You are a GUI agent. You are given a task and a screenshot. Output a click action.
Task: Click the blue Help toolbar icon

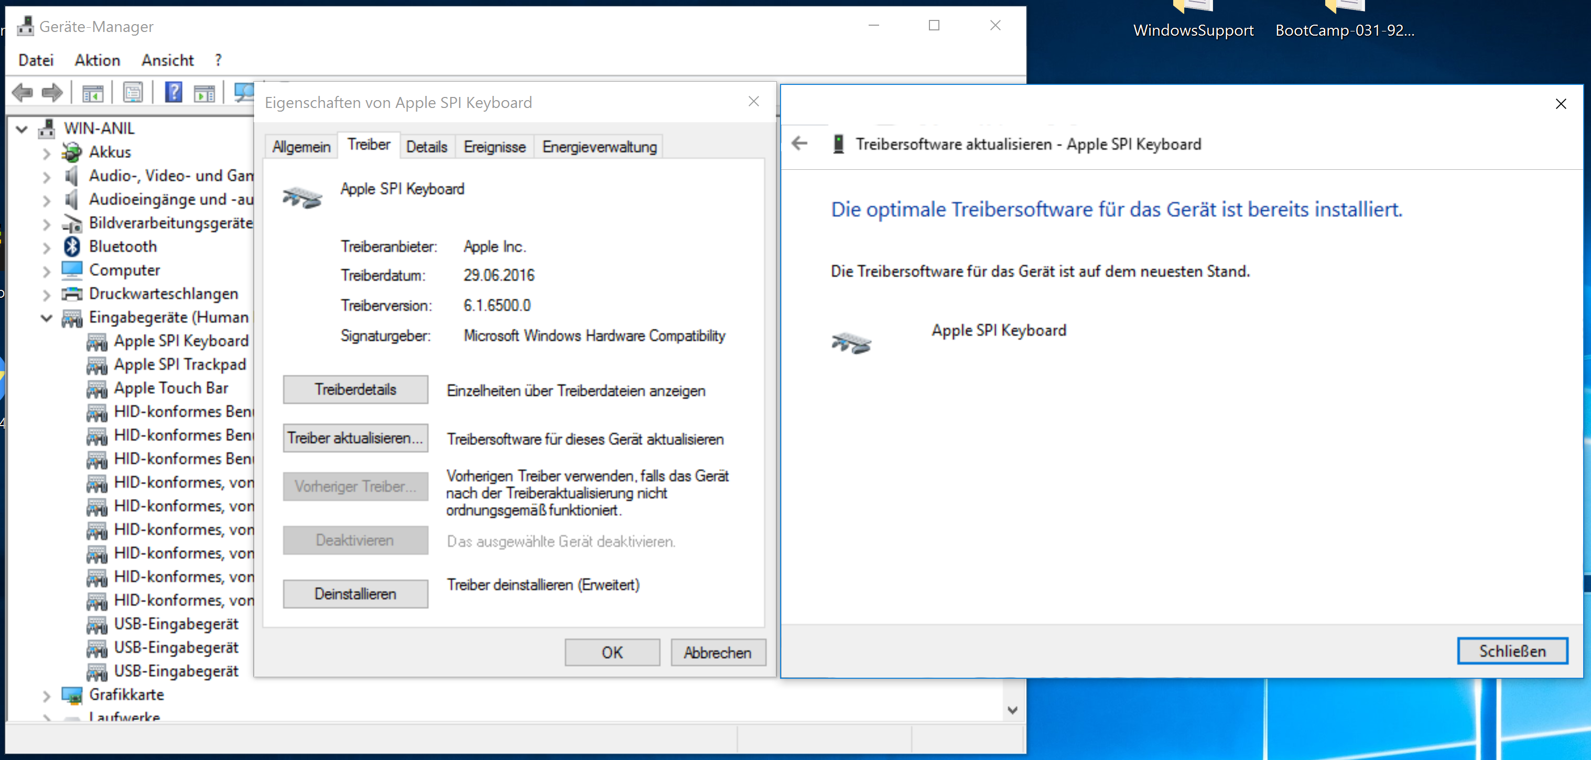[x=174, y=93]
